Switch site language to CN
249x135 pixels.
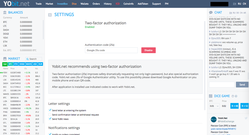coord(244,4)
